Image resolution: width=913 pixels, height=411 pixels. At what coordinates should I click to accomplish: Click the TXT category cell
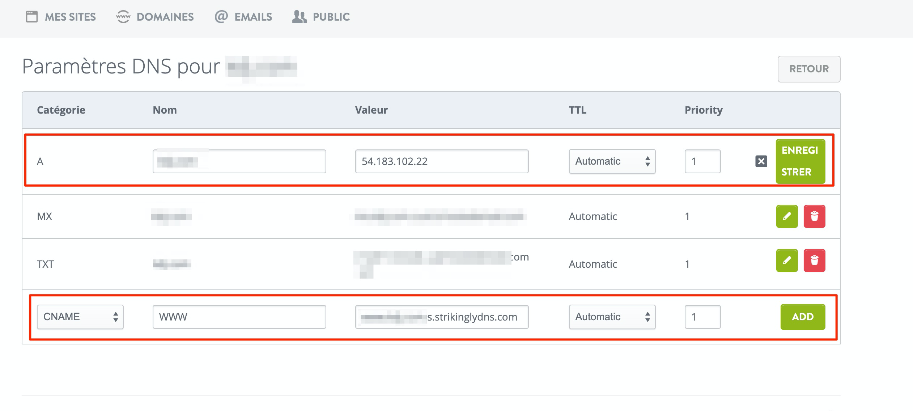pos(45,264)
